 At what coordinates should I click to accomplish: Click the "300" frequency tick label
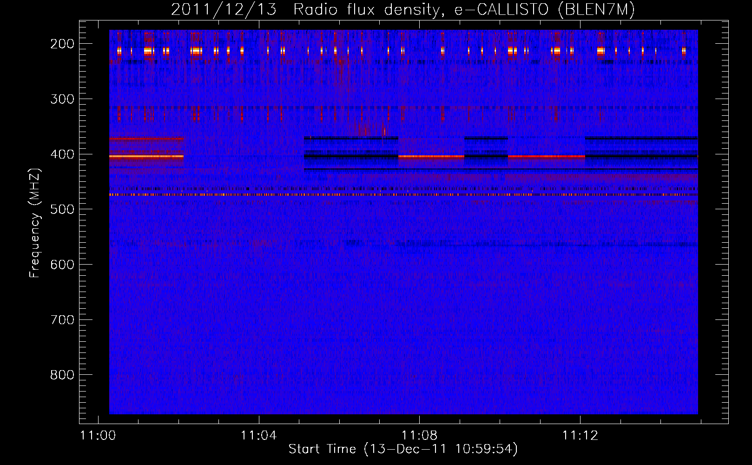click(62, 99)
